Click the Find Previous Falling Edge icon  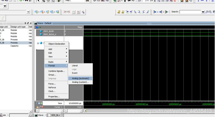(x=136, y=12)
